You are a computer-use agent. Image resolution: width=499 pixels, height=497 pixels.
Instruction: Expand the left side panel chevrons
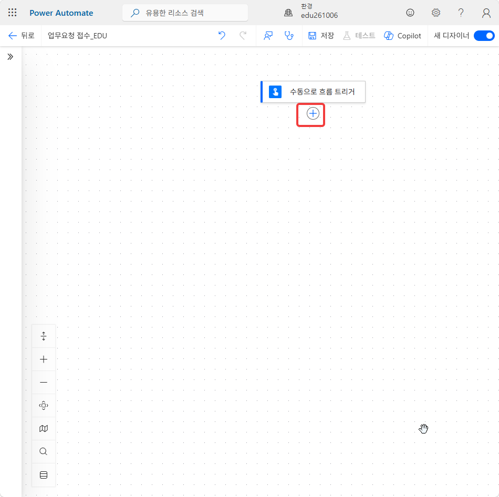pyautogui.click(x=11, y=57)
